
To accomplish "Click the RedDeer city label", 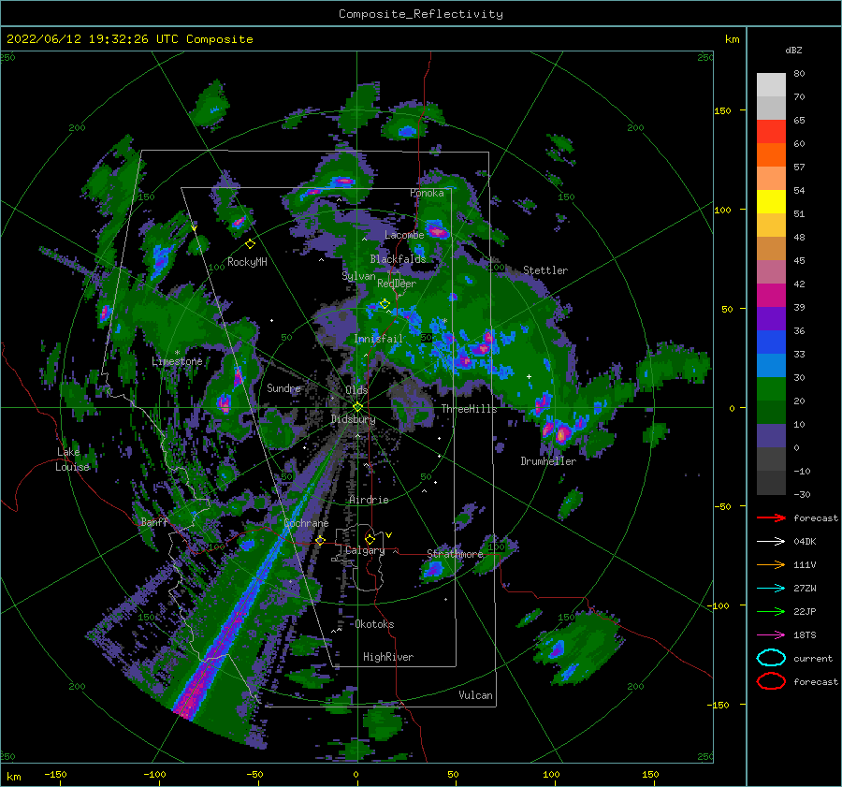I will click(x=397, y=284).
